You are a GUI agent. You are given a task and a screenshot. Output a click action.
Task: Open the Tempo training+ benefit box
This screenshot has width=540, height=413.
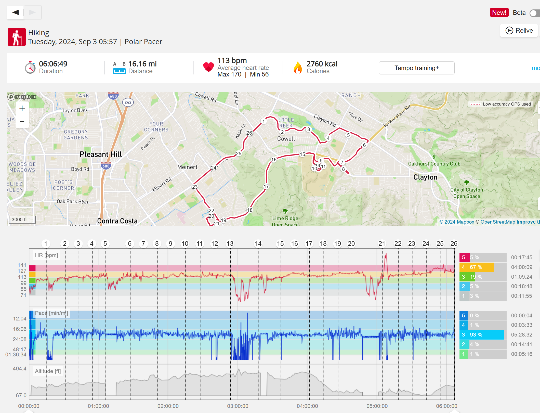tap(416, 68)
